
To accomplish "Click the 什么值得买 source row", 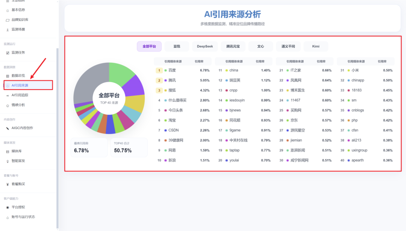I will click(x=183, y=100).
